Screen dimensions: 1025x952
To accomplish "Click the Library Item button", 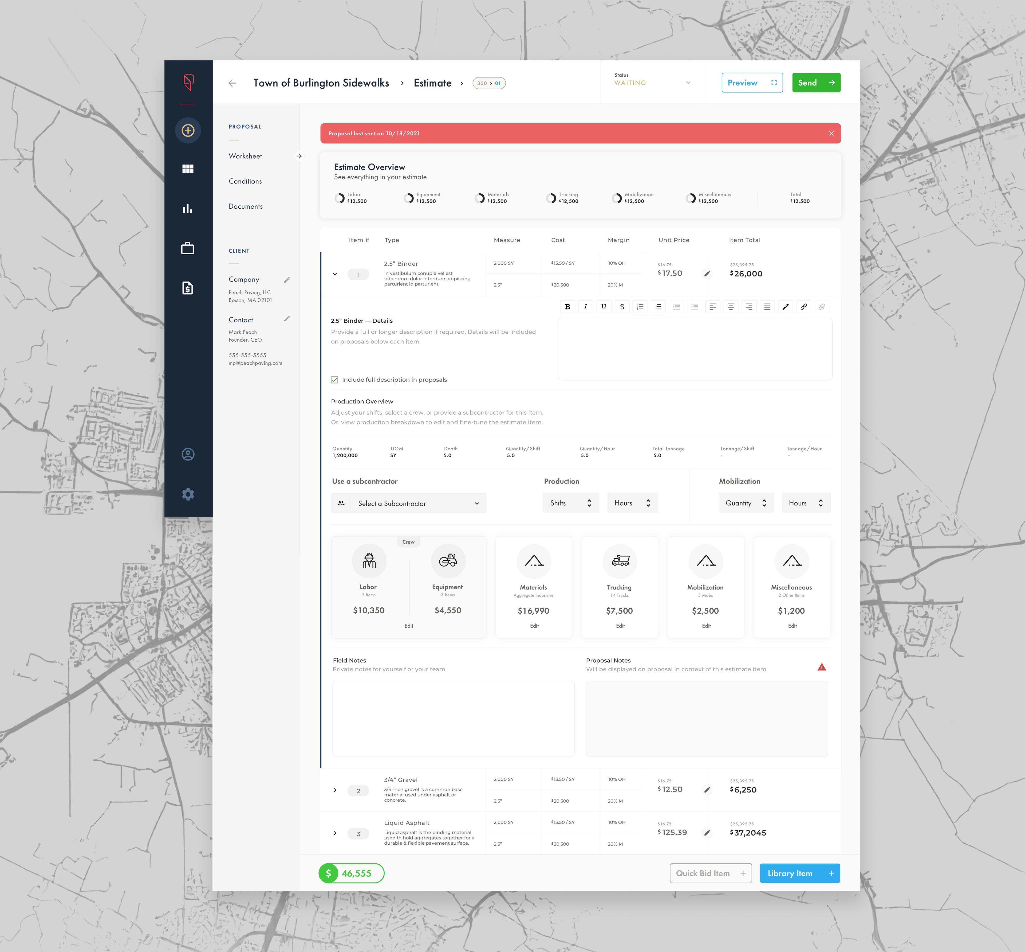I will [799, 873].
